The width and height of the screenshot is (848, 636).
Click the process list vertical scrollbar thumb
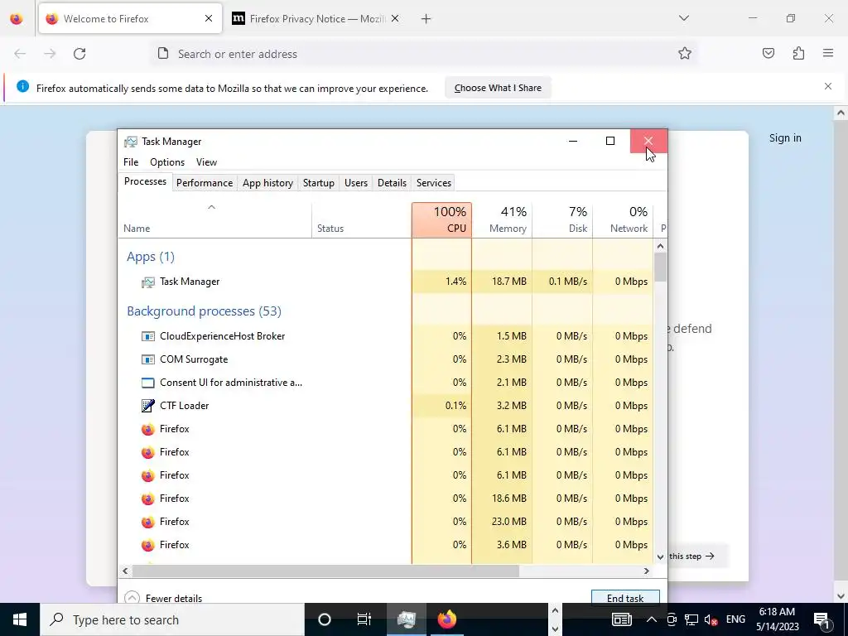(x=660, y=267)
